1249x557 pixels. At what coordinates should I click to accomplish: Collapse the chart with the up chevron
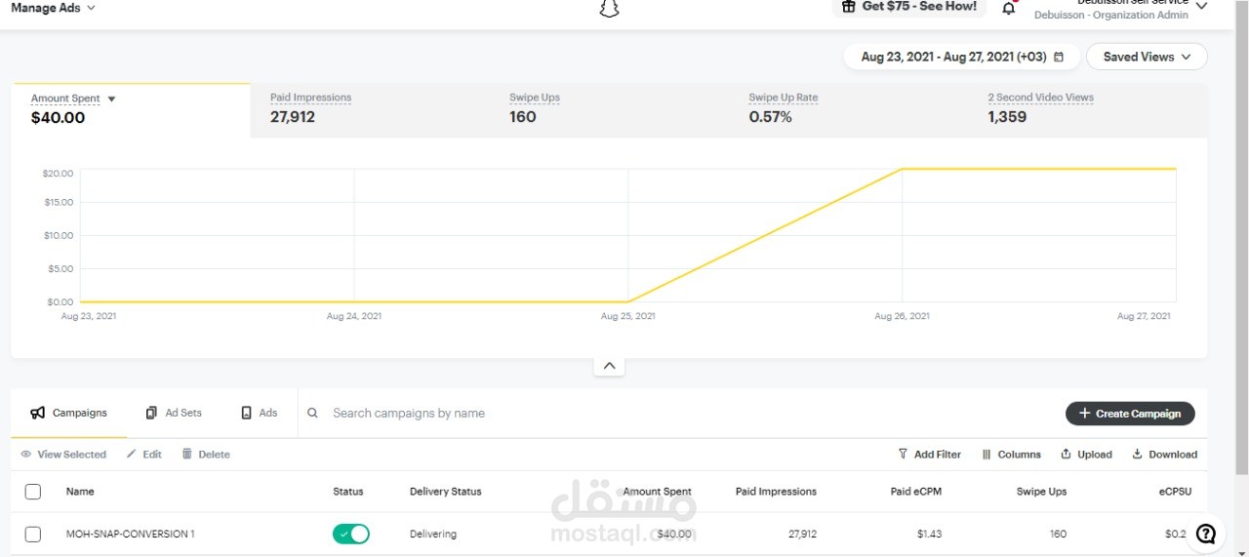pyautogui.click(x=609, y=366)
